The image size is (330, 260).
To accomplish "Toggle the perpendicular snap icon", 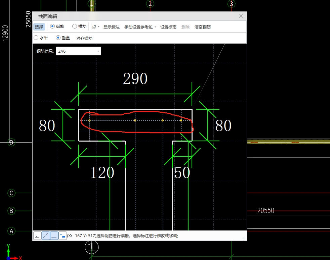I will tap(54, 236).
